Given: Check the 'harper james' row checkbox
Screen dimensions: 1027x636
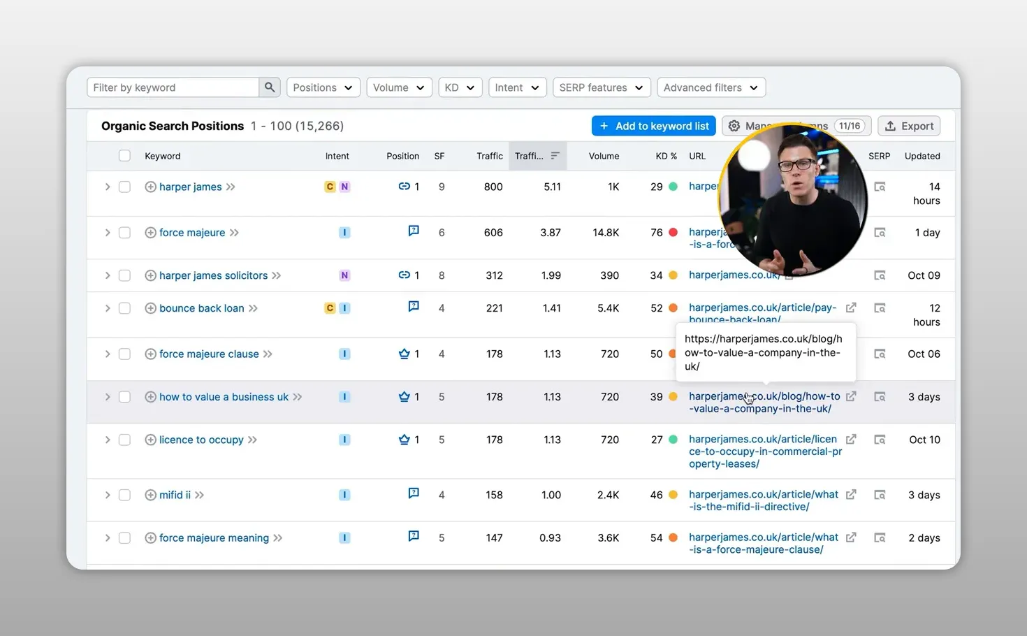Looking at the screenshot, I should pos(124,187).
